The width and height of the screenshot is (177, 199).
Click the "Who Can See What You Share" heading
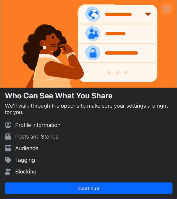(x=59, y=96)
